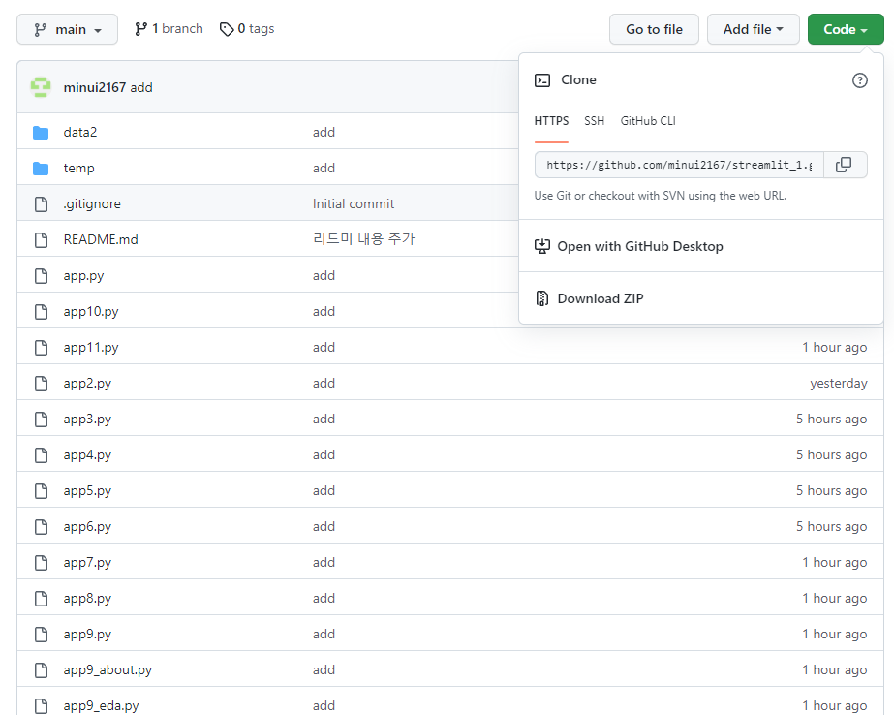The height and width of the screenshot is (715, 894).
Task: Switch to the HTTPS clone tab
Action: pyautogui.click(x=551, y=121)
